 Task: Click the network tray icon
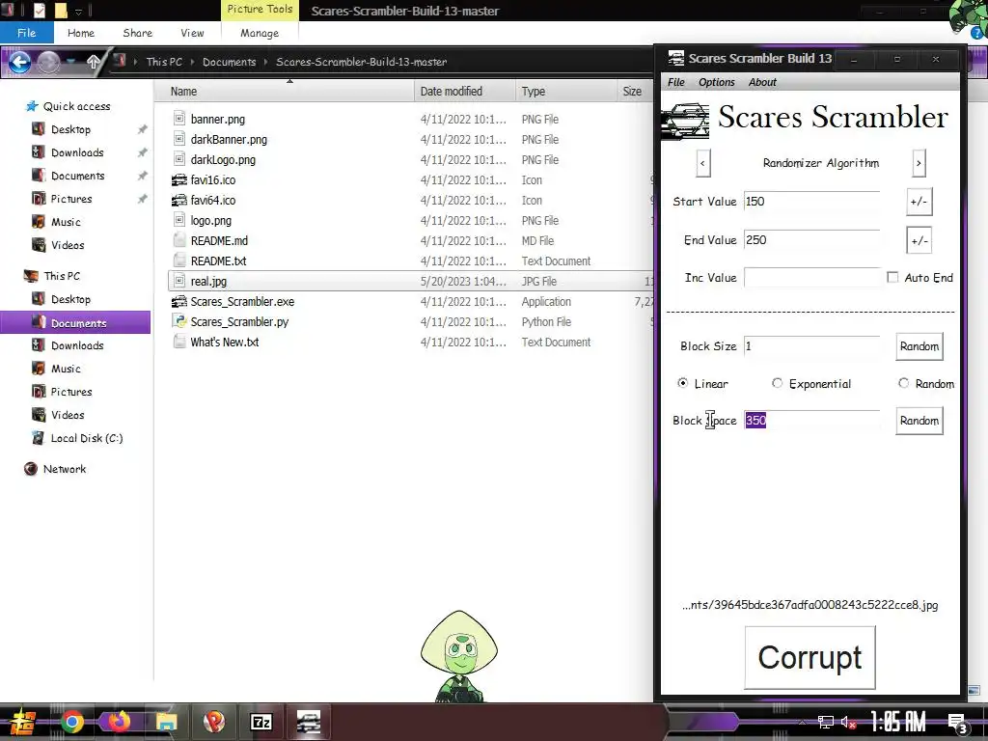click(x=826, y=722)
